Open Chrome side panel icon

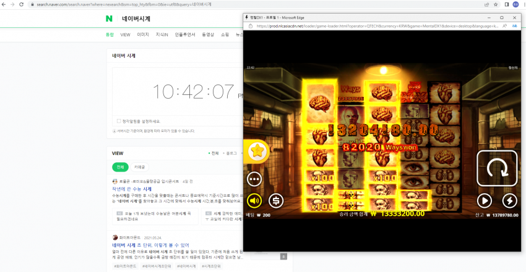[x=507, y=4]
